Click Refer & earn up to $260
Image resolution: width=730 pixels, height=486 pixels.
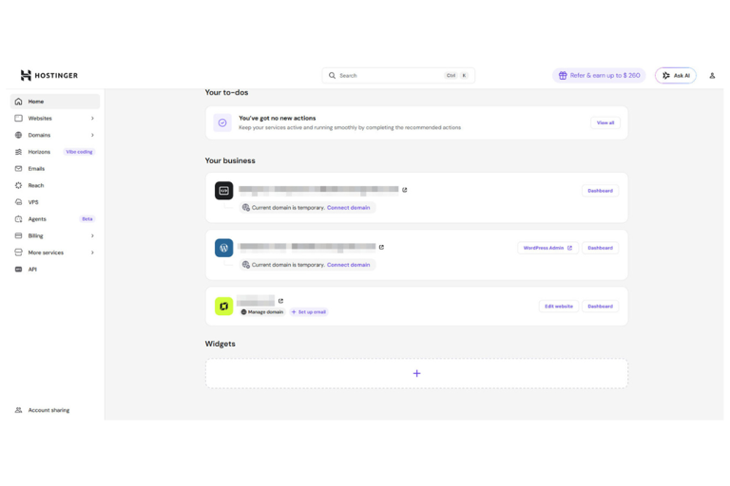tap(599, 75)
